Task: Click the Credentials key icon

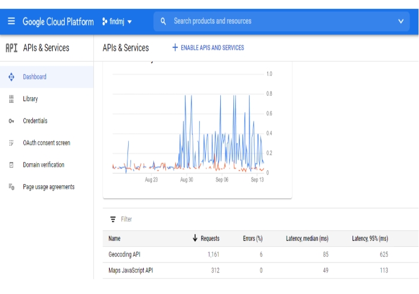Action: click(11, 121)
